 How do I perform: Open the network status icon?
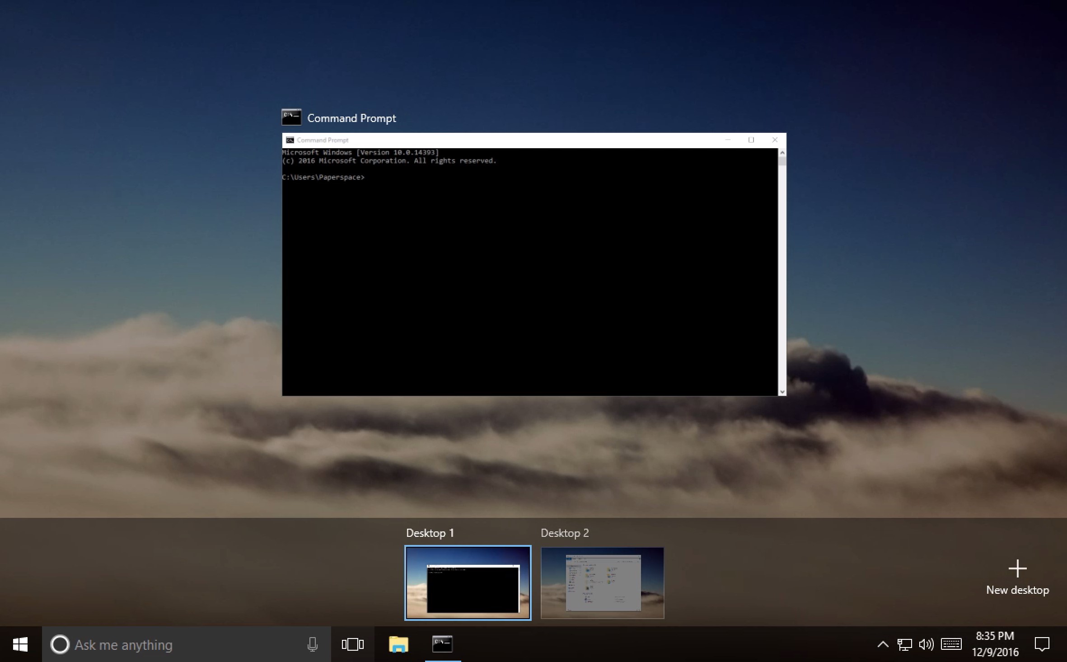point(904,644)
